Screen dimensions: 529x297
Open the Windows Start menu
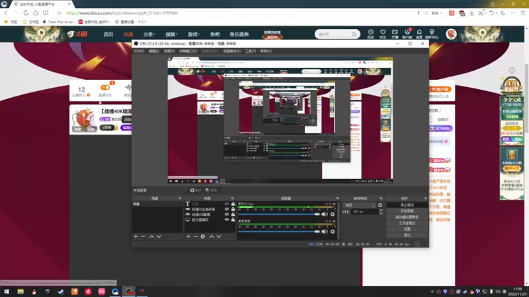point(7,292)
